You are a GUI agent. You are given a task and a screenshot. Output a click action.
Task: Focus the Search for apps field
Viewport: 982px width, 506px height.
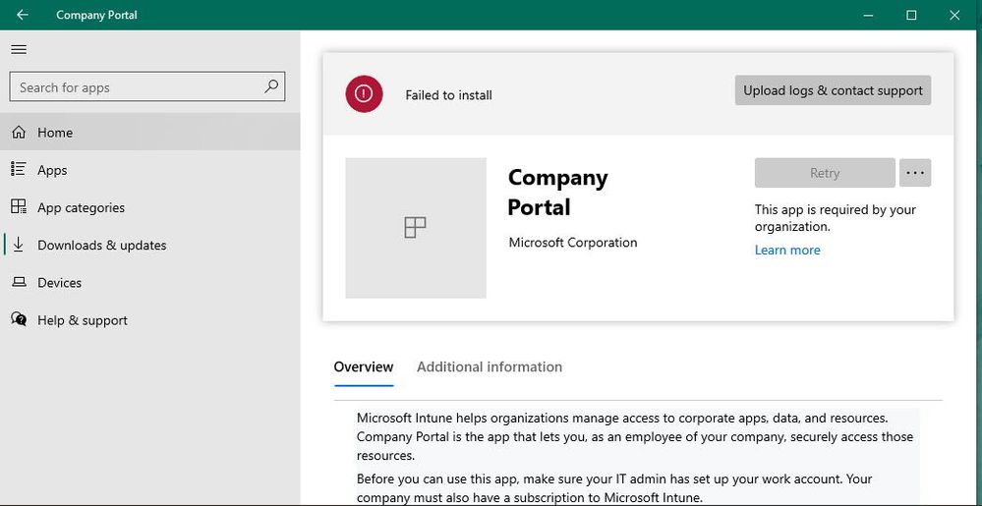[x=138, y=87]
